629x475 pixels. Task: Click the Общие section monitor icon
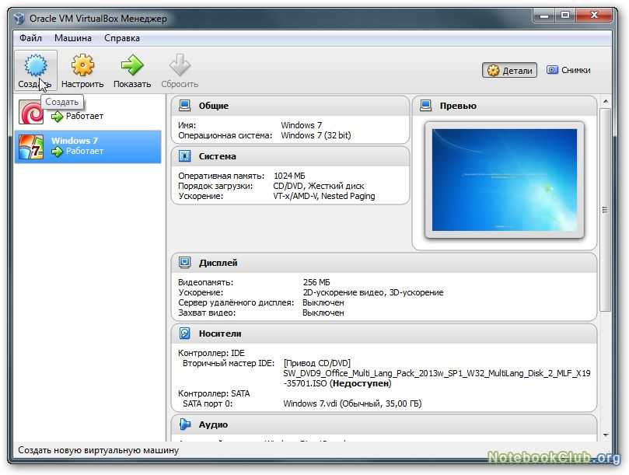184,106
